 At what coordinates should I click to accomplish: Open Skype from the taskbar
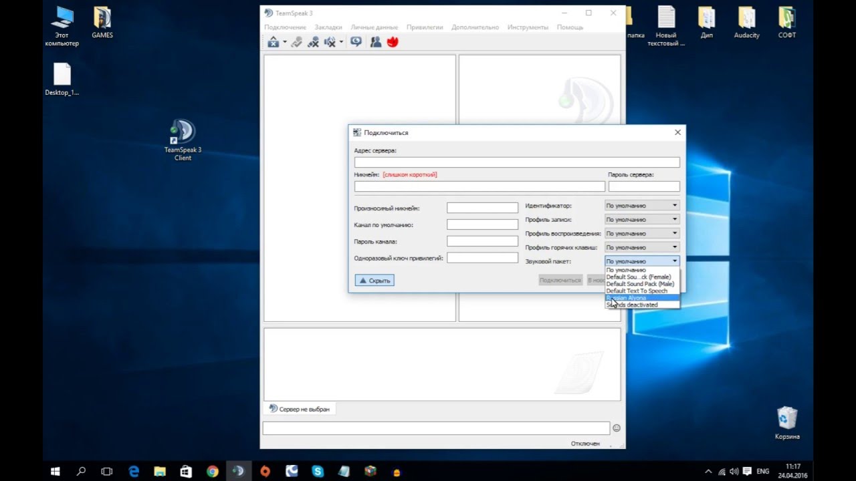[x=318, y=471]
